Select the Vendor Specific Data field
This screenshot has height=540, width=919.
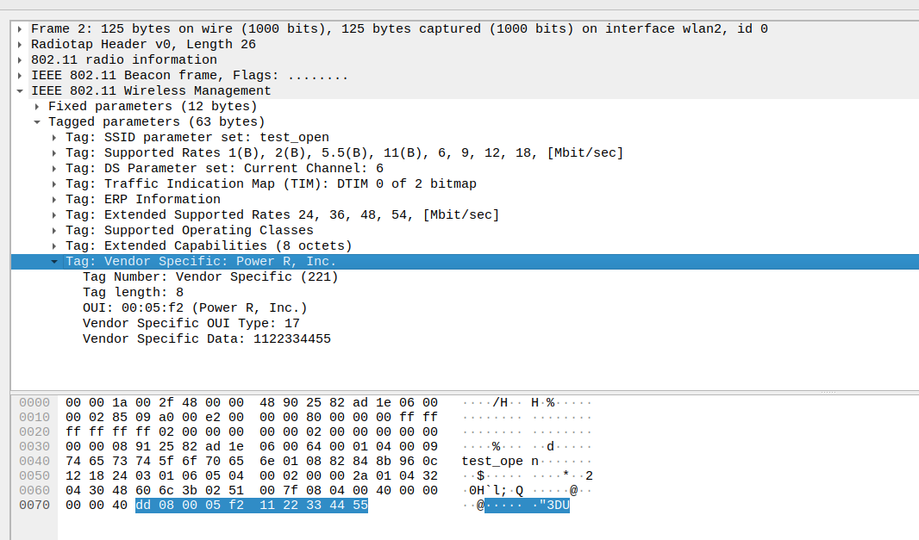(x=207, y=339)
